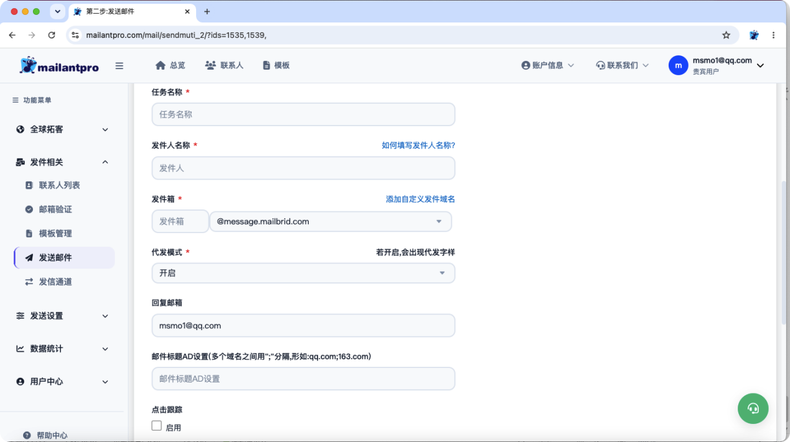Screen dimensions: 790x442
Task: Click the account person icon beside 账户信息
Action: pyautogui.click(x=525, y=65)
